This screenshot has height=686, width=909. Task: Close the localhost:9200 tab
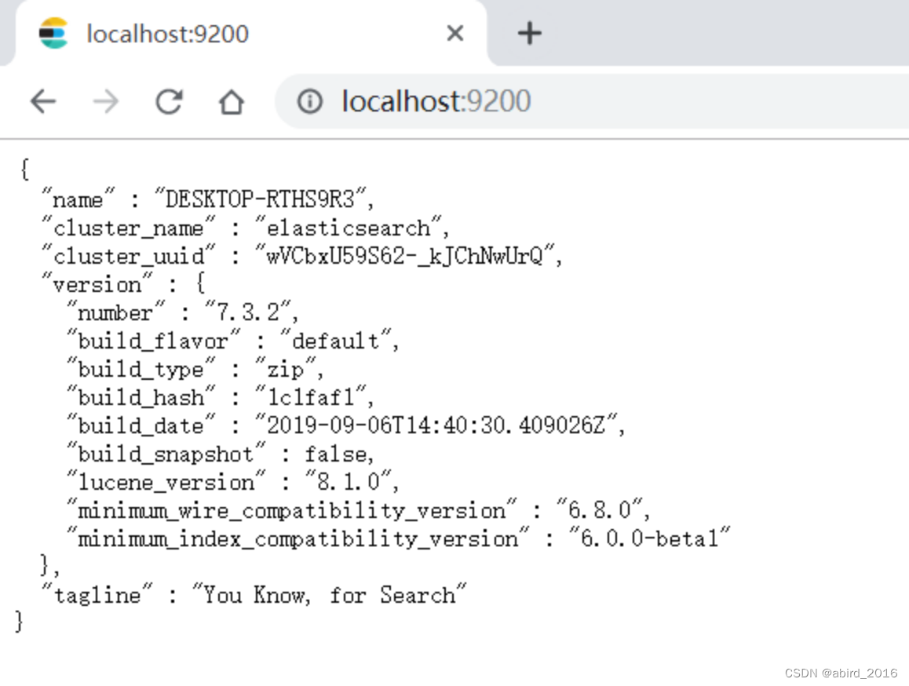pos(454,33)
